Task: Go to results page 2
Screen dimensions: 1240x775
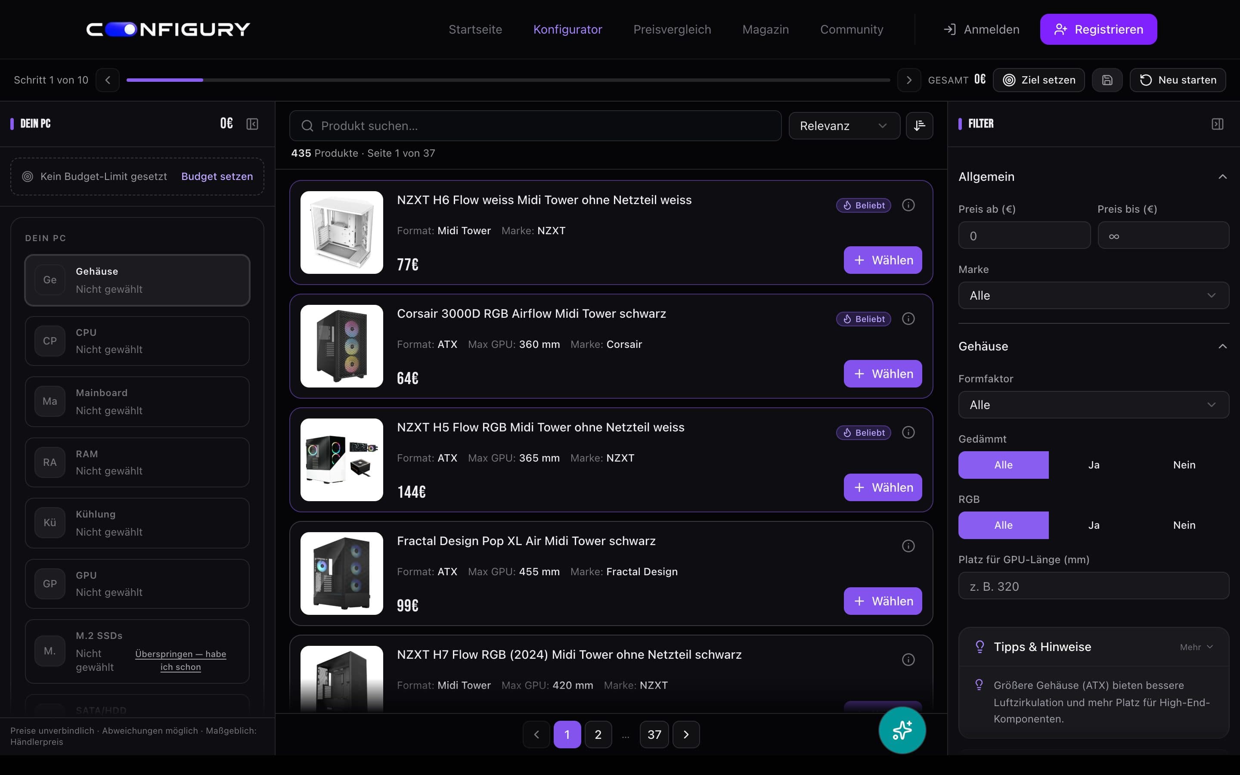Action: point(598,735)
